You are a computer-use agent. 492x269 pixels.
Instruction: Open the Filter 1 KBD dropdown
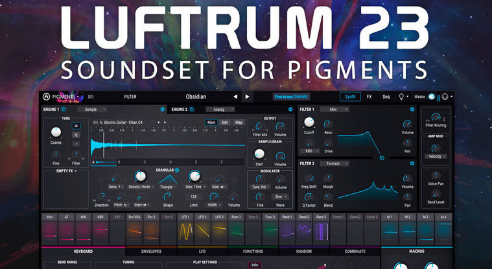coord(310,151)
